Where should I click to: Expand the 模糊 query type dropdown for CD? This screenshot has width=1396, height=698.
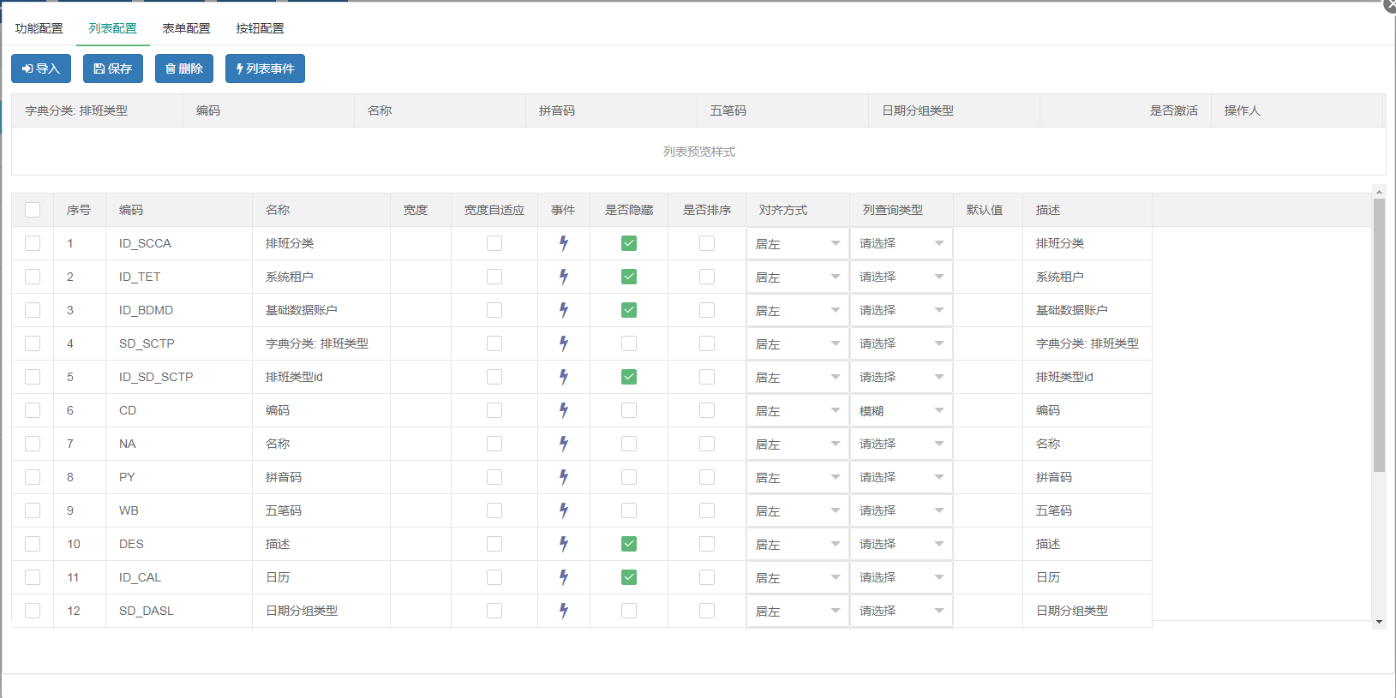902,410
